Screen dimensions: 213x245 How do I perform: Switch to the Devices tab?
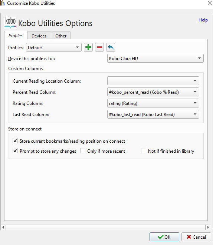[39, 36]
